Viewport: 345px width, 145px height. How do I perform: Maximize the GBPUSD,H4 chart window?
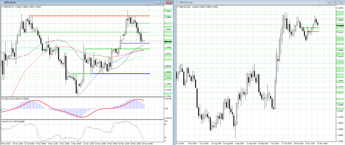pos(163,2)
